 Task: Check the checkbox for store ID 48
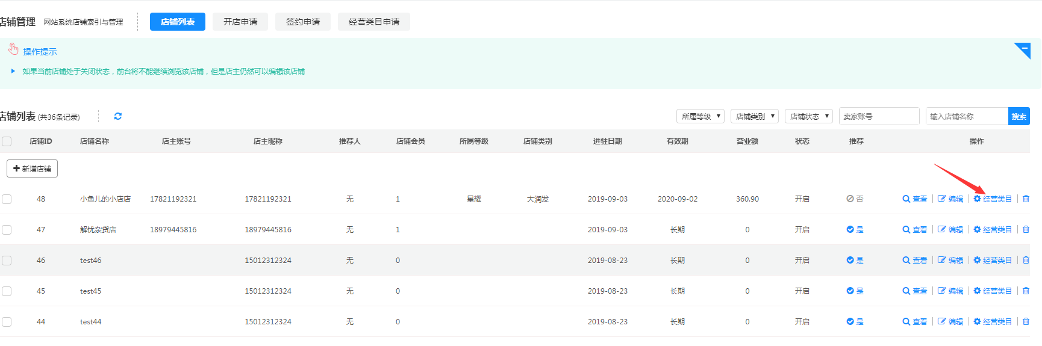coord(7,199)
